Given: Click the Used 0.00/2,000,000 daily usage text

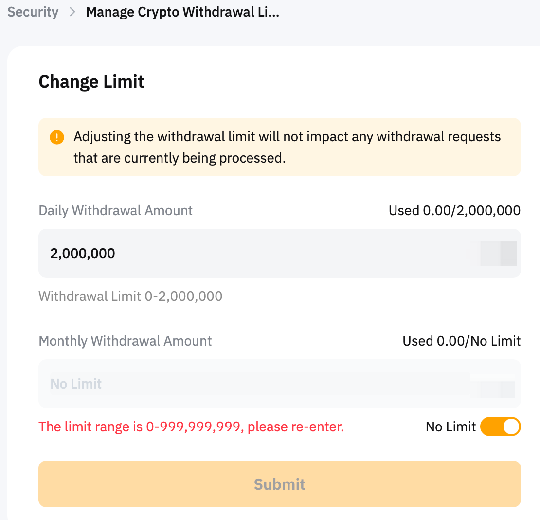Looking at the screenshot, I should coord(454,210).
